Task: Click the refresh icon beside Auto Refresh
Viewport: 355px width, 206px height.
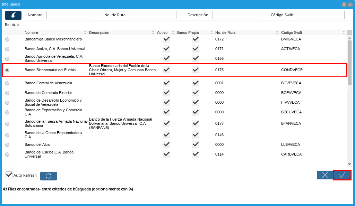Action: point(49,176)
